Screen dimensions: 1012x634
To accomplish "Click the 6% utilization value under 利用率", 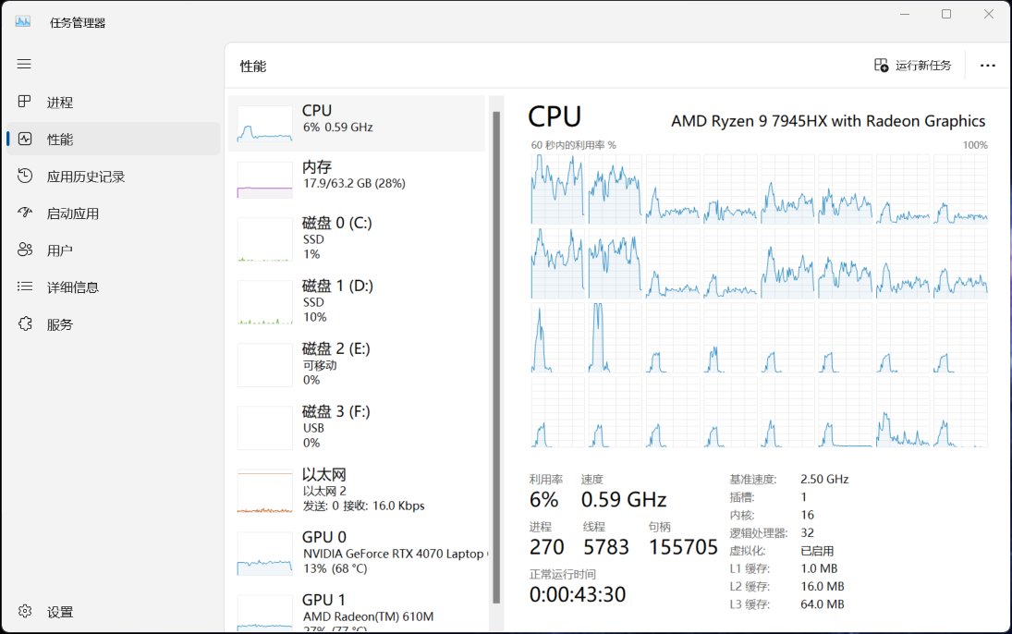I will [x=543, y=499].
